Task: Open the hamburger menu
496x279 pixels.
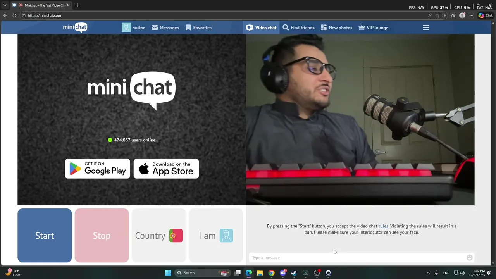Action: [x=426, y=28]
